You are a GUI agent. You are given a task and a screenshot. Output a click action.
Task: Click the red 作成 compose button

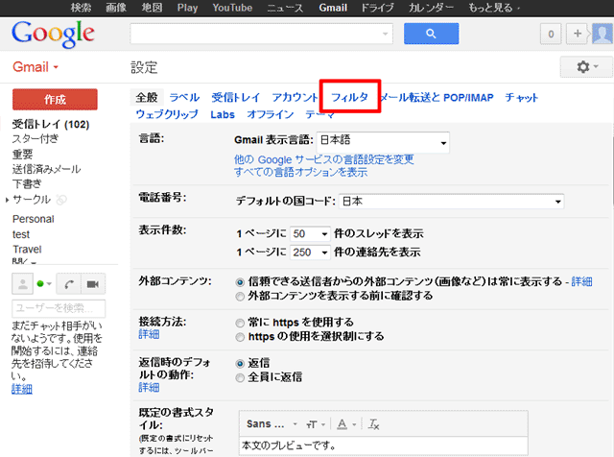click(x=55, y=100)
